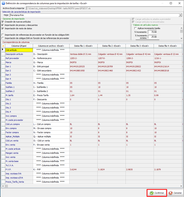Change Excel column mapped to Ref.proveedor
This screenshot has width=184, height=197.
tap(51, 58)
